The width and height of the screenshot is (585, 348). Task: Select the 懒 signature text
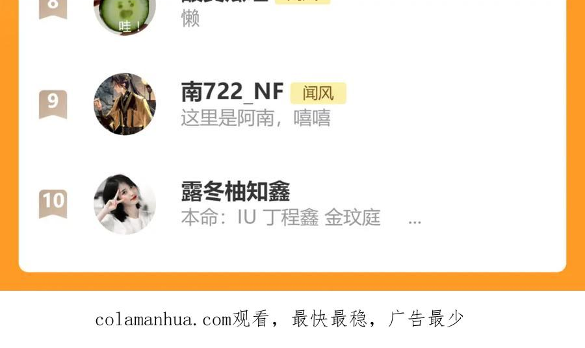pos(190,18)
